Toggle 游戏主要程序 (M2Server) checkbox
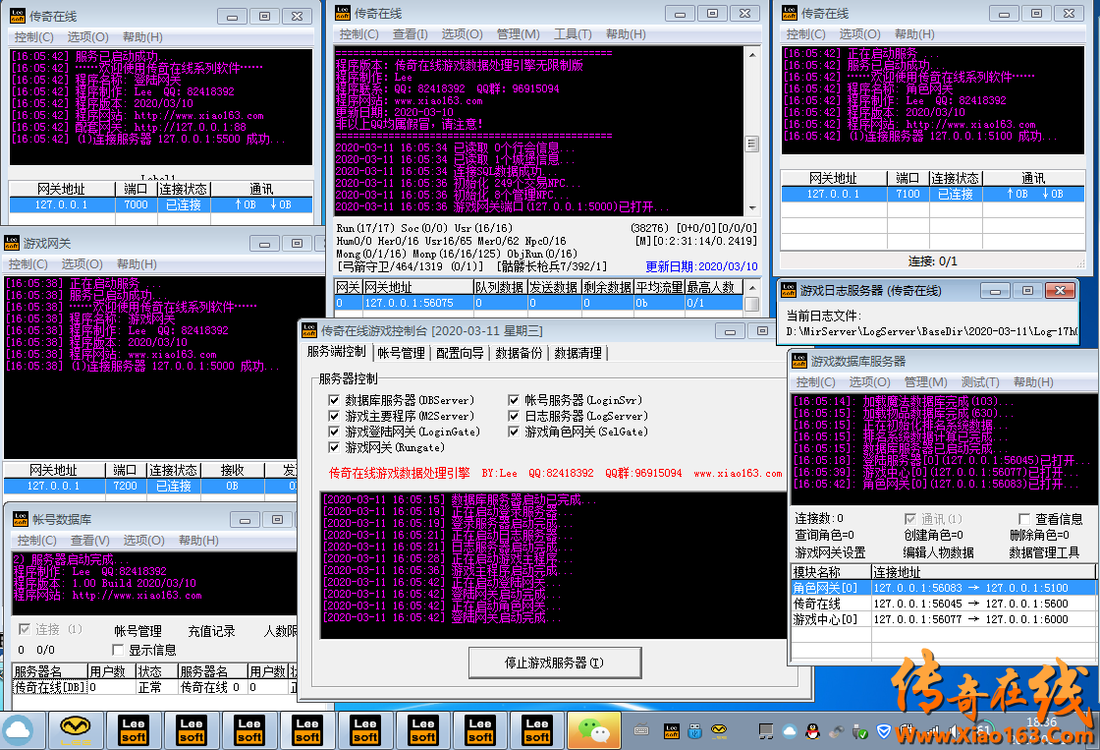The image size is (1100, 750). [334, 416]
